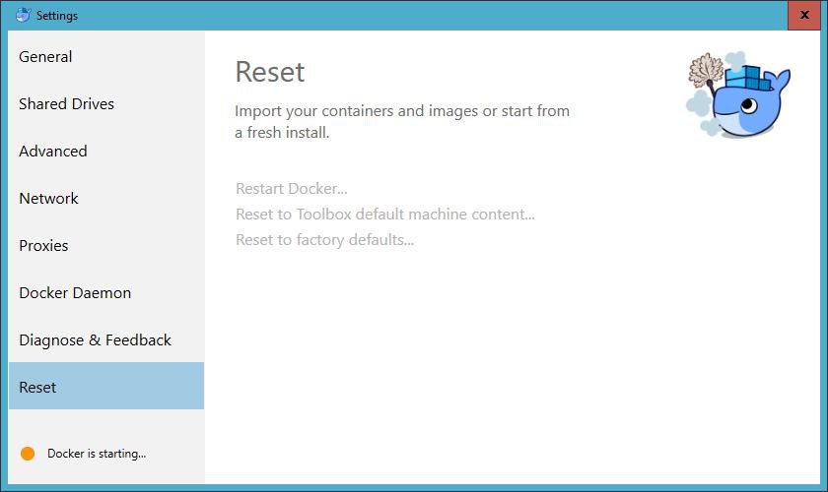Open the Diagnose & Feedback page
The image size is (828, 492).
click(x=95, y=340)
